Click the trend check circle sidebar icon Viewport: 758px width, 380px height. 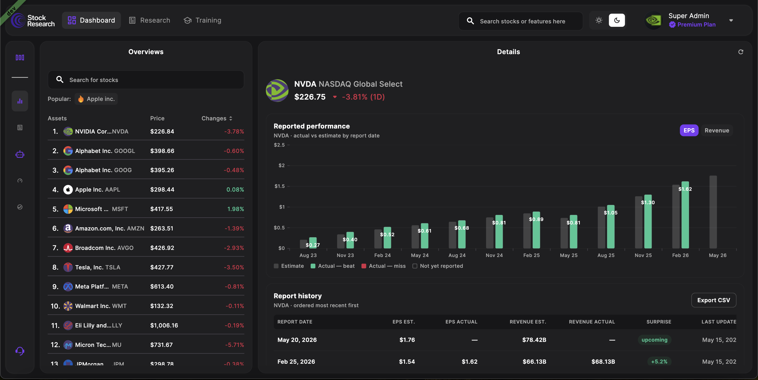[20, 207]
